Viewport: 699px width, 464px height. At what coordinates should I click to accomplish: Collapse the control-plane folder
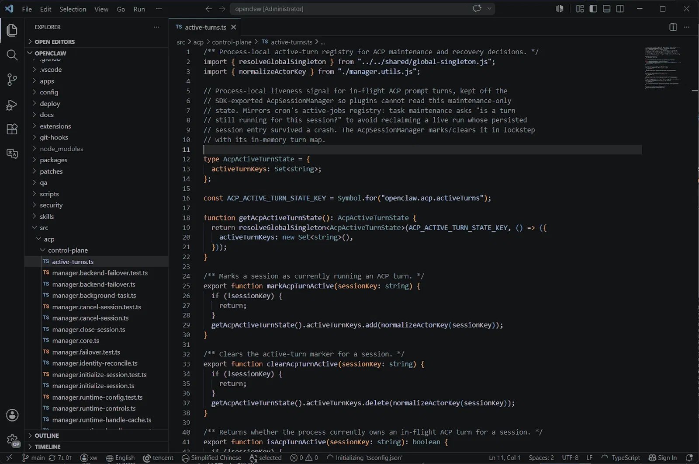[x=97, y=250]
